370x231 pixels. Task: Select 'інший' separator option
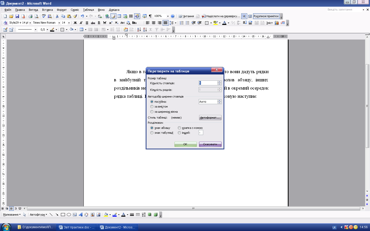tap(179, 133)
